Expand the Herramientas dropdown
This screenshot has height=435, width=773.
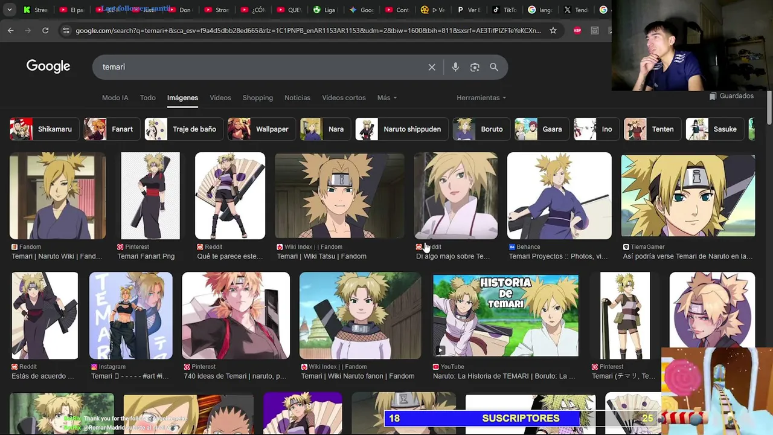[x=481, y=98]
